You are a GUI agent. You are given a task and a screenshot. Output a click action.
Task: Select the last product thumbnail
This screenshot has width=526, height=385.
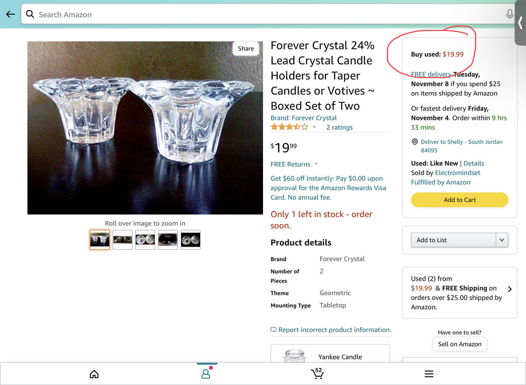point(190,240)
